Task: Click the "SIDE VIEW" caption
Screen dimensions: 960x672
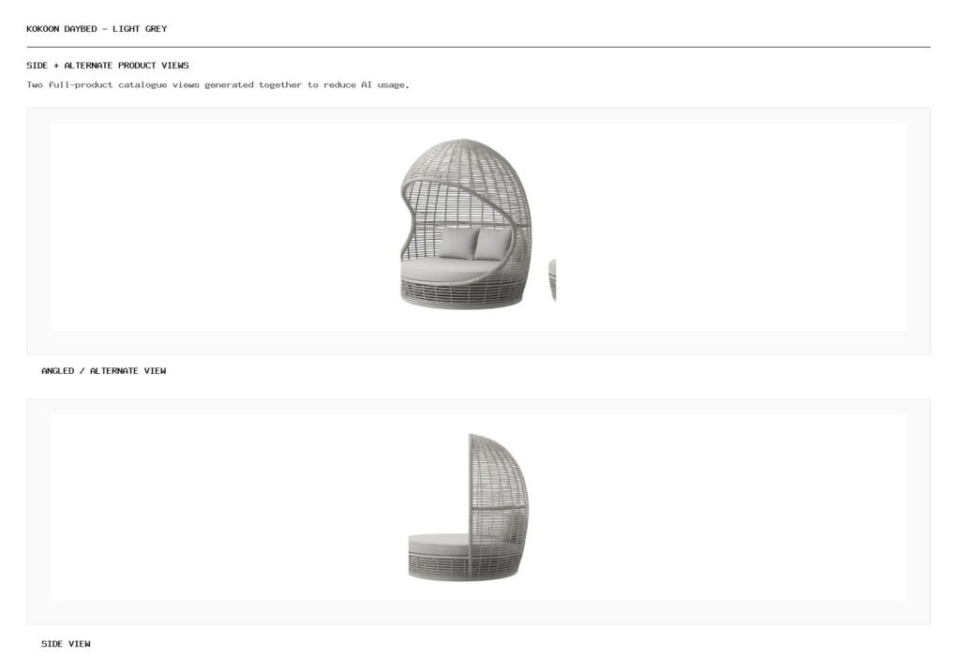Action: click(x=67, y=644)
